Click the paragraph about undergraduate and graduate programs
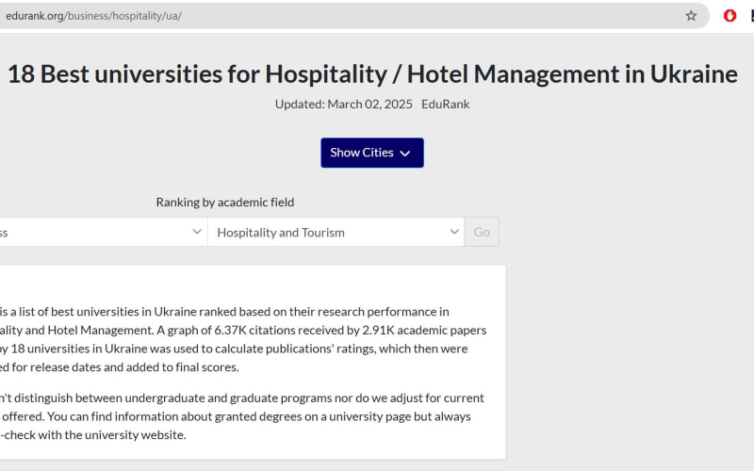The image size is (754, 471). click(242, 416)
